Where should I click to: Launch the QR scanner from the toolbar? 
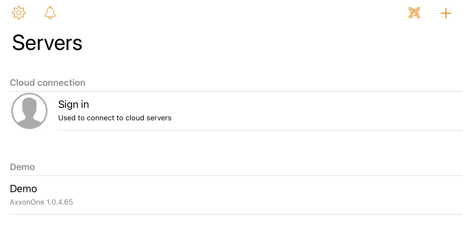click(414, 13)
